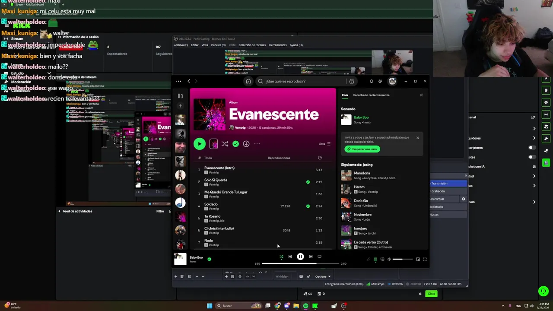
Task: Open the Browse icon in the search bar
Action: tap(351, 81)
